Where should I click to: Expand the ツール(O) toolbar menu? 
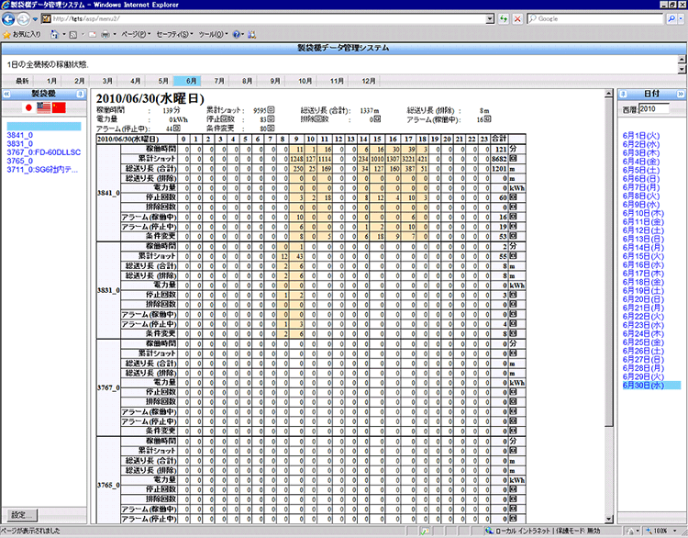214,34
